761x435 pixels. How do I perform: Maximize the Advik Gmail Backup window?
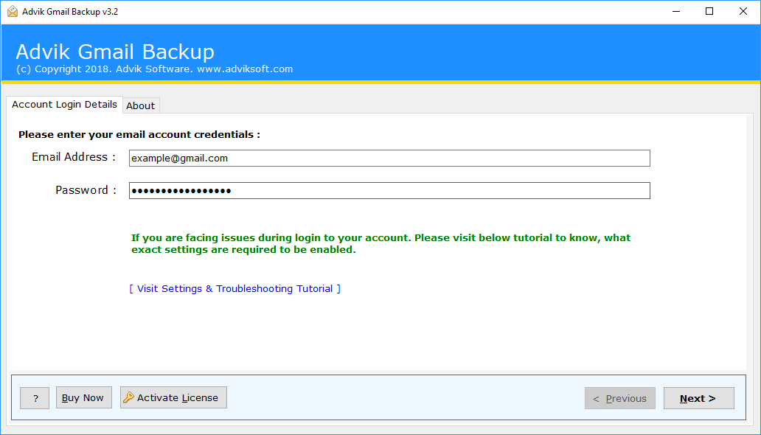pos(709,12)
